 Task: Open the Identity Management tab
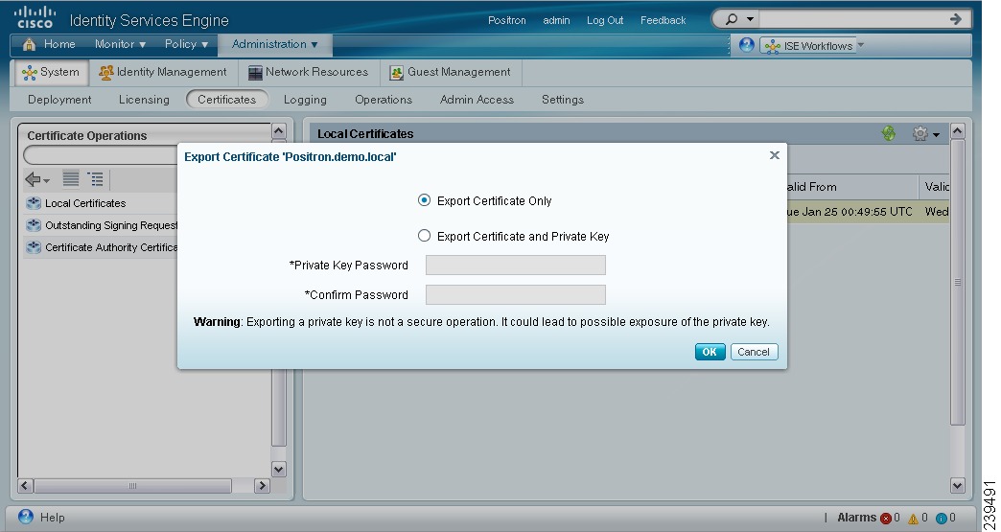click(x=163, y=72)
